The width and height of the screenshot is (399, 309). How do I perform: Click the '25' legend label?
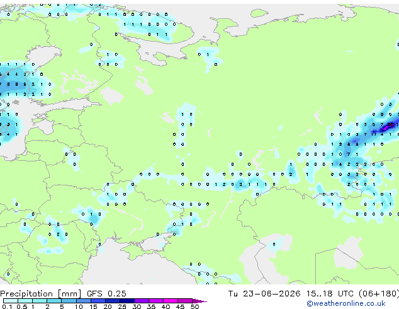tap(122, 306)
